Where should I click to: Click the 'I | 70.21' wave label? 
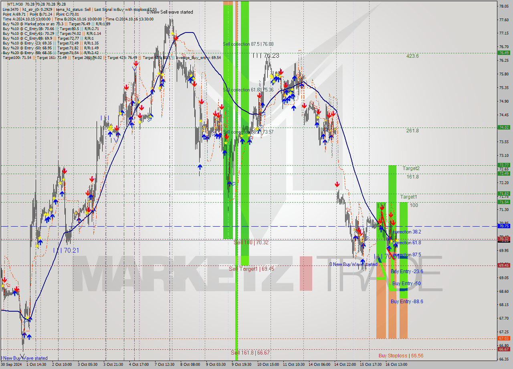click(66, 250)
